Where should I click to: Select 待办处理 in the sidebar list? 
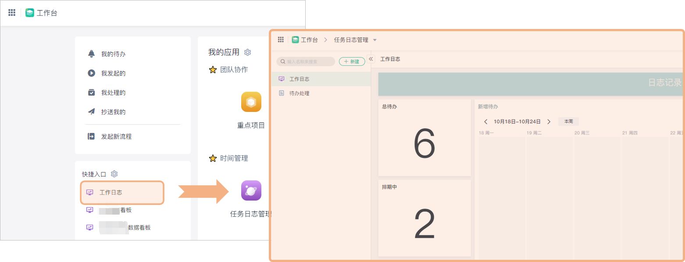(321, 93)
